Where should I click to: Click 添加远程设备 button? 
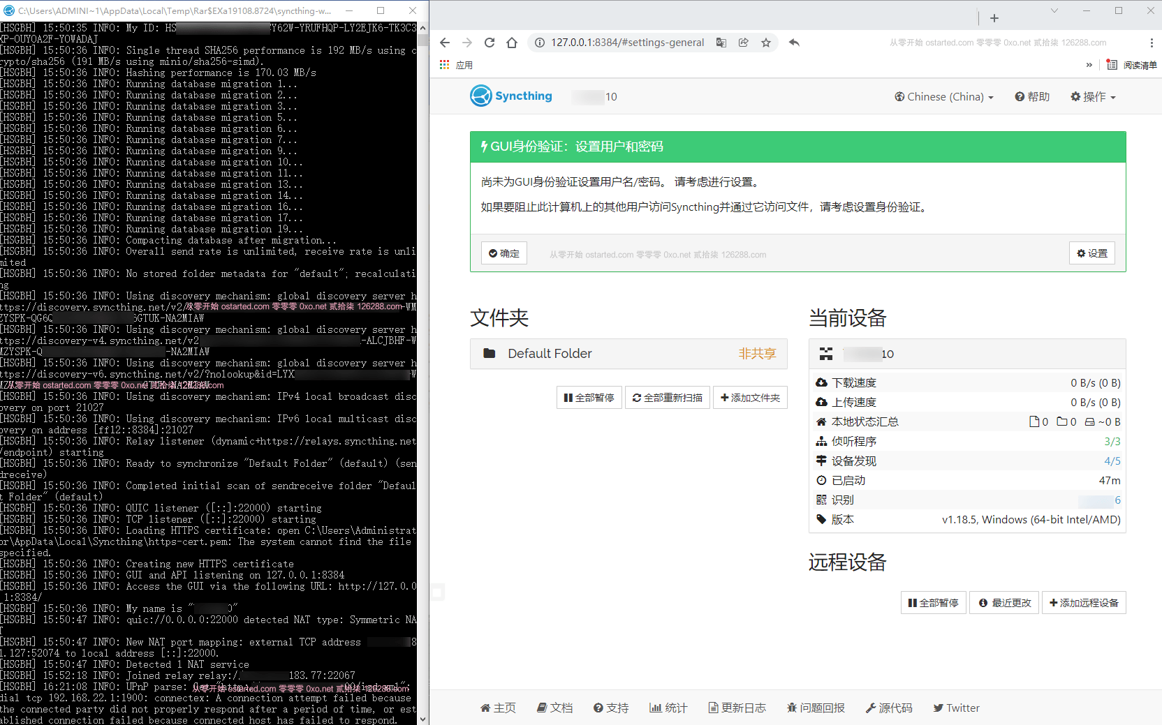tap(1084, 603)
